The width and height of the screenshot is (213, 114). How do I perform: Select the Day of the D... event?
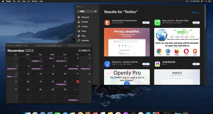coord(61,61)
